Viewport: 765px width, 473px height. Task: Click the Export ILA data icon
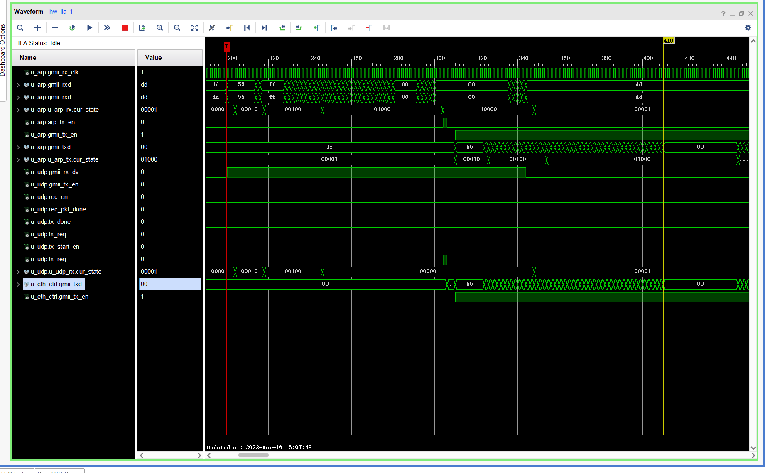pos(142,28)
